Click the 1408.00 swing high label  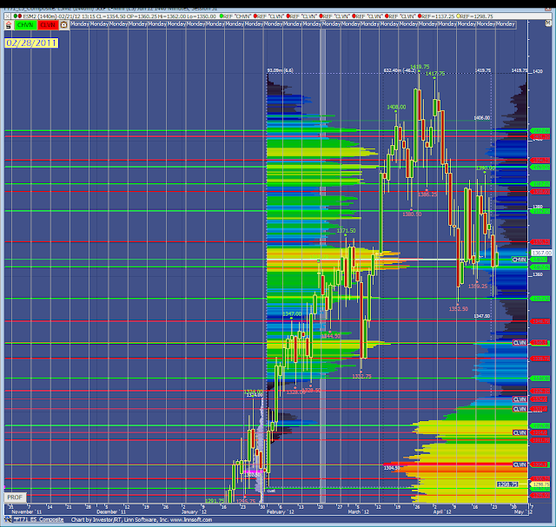pyautogui.click(x=396, y=107)
